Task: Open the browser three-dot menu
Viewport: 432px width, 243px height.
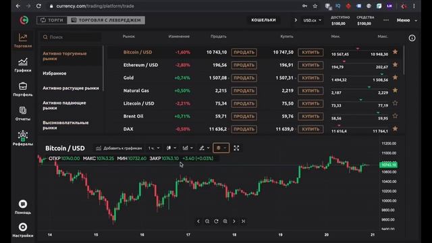Action: tap(414, 6)
